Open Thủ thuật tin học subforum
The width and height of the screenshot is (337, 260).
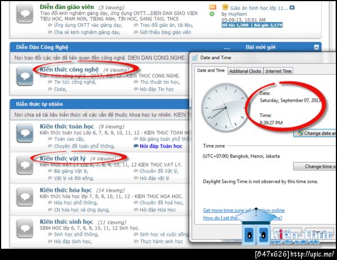pyautogui.click(x=160, y=82)
